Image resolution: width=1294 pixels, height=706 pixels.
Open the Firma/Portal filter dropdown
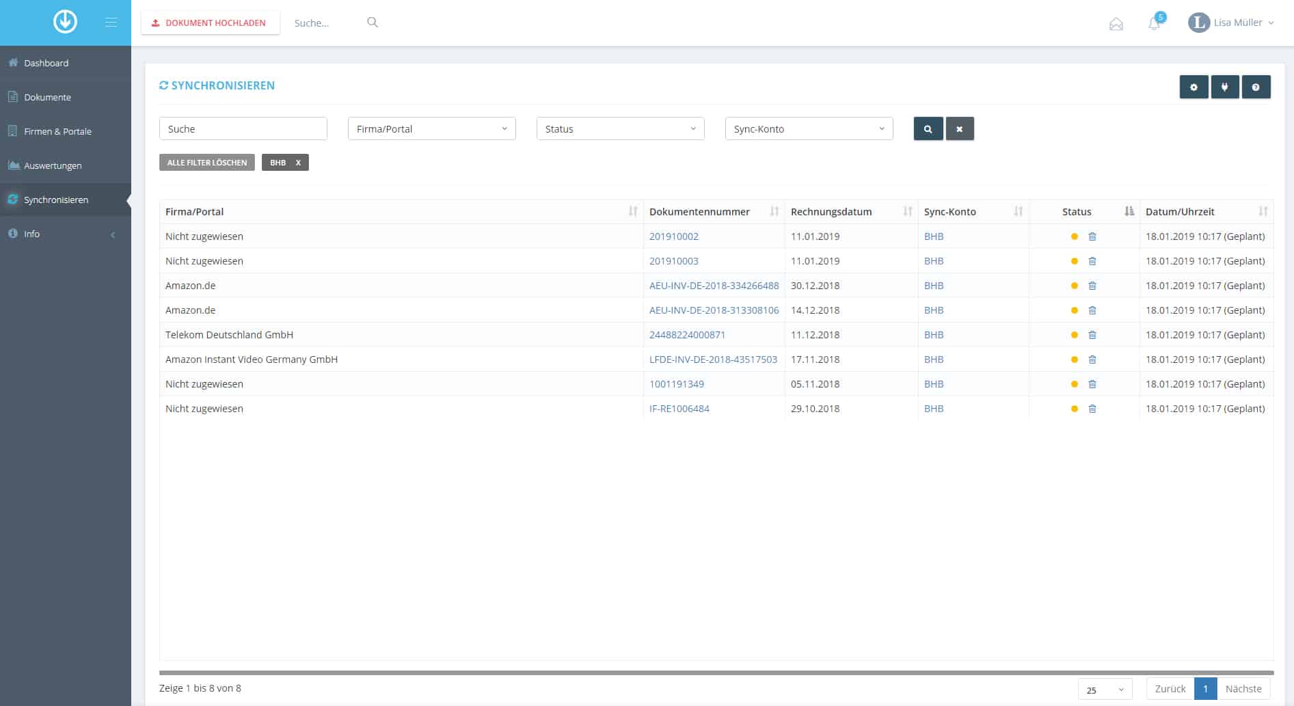tap(432, 128)
